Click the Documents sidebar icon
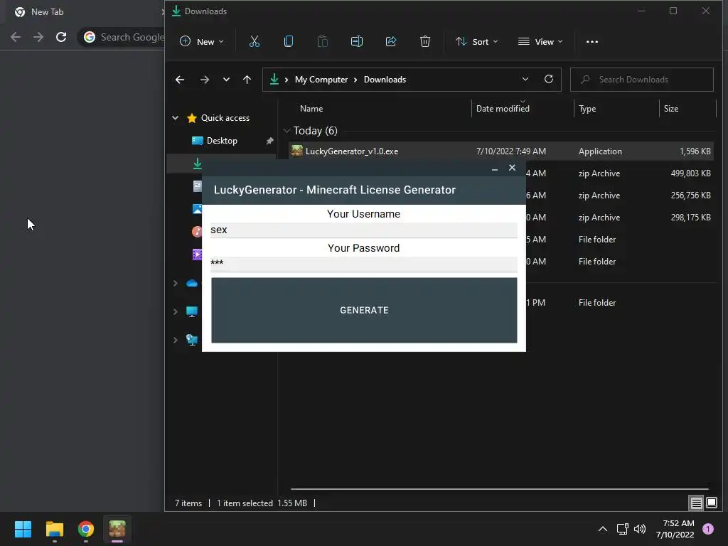Viewport: 728px width, 546px height. pyautogui.click(x=198, y=186)
